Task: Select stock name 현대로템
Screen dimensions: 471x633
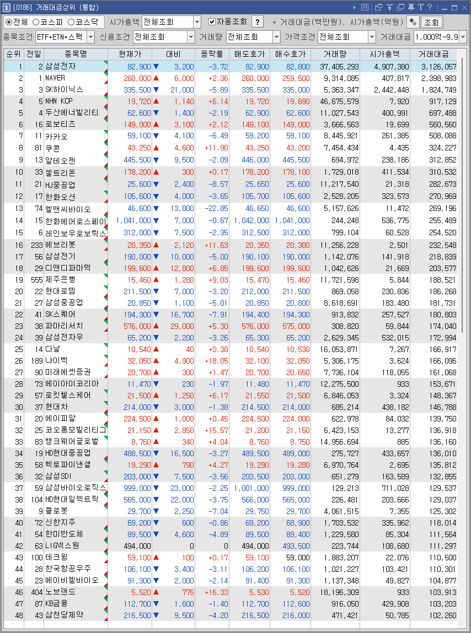Action: point(60,291)
